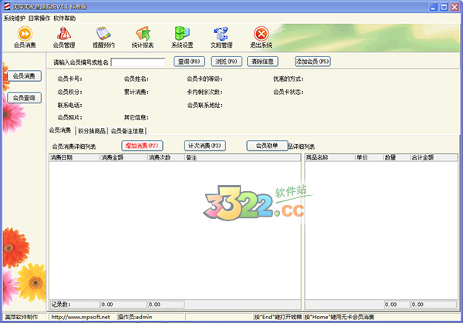Screen dimensions: 463x323
Task: Switch to the 会员消费 tab
Action: click(x=60, y=130)
